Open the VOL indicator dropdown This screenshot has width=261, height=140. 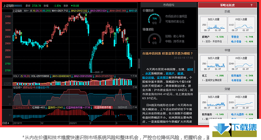pos(16,76)
